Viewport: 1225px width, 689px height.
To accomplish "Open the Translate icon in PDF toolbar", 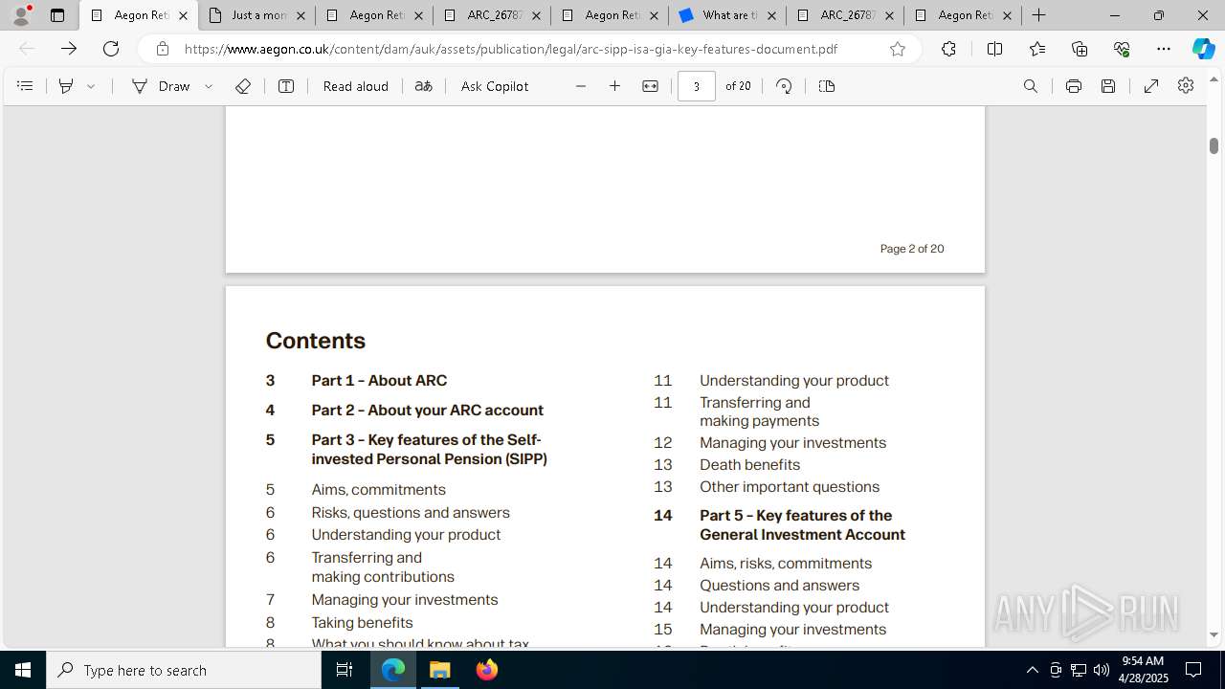I will [423, 86].
